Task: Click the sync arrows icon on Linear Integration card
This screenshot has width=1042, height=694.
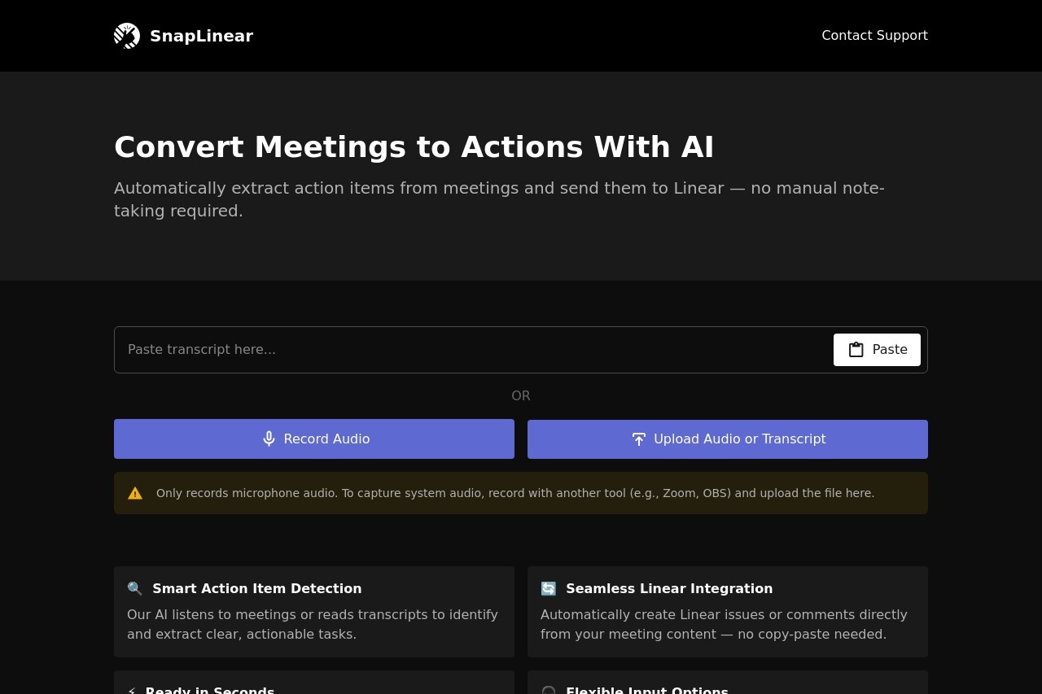Action: pyautogui.click(x=549, y=589)
